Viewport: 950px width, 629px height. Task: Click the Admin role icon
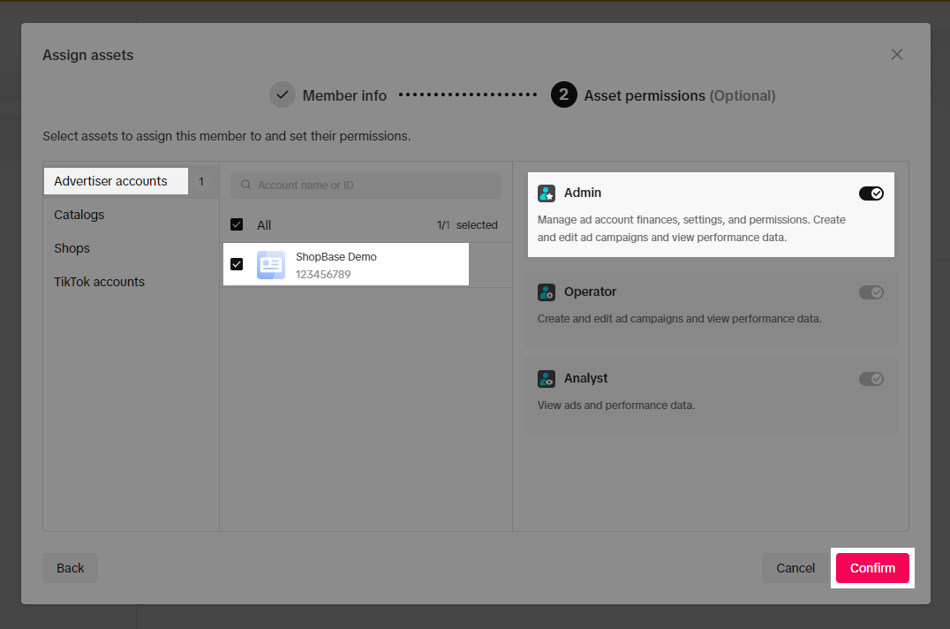[x=547, y=193]
